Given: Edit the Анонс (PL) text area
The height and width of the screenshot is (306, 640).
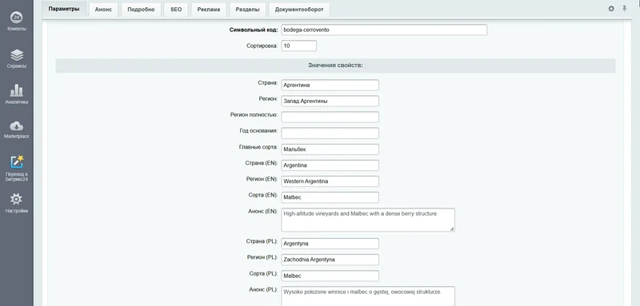Looking at the screenshot, I should [x=368, y=296].
